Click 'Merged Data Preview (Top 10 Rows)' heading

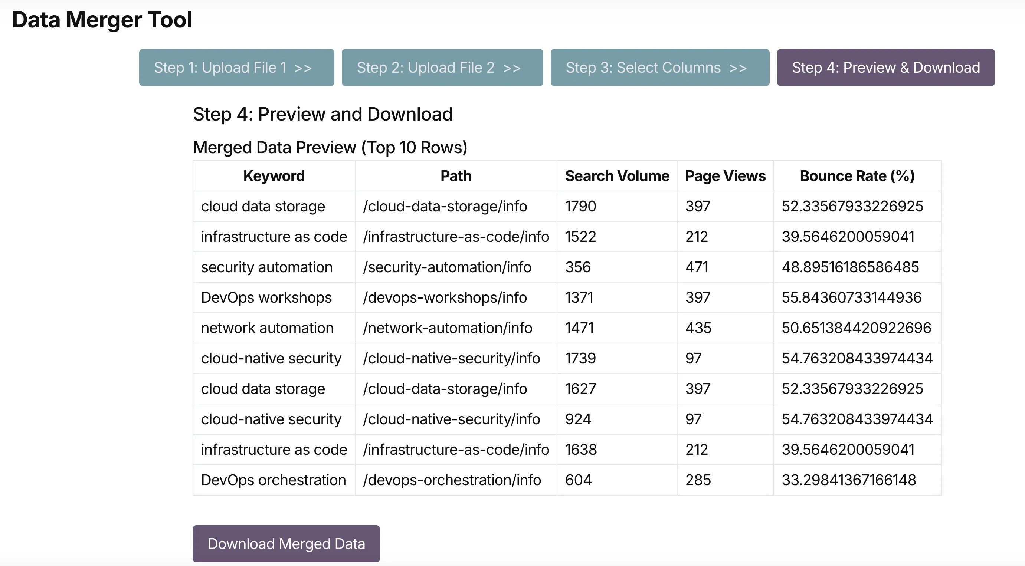[x=330, y=148]
